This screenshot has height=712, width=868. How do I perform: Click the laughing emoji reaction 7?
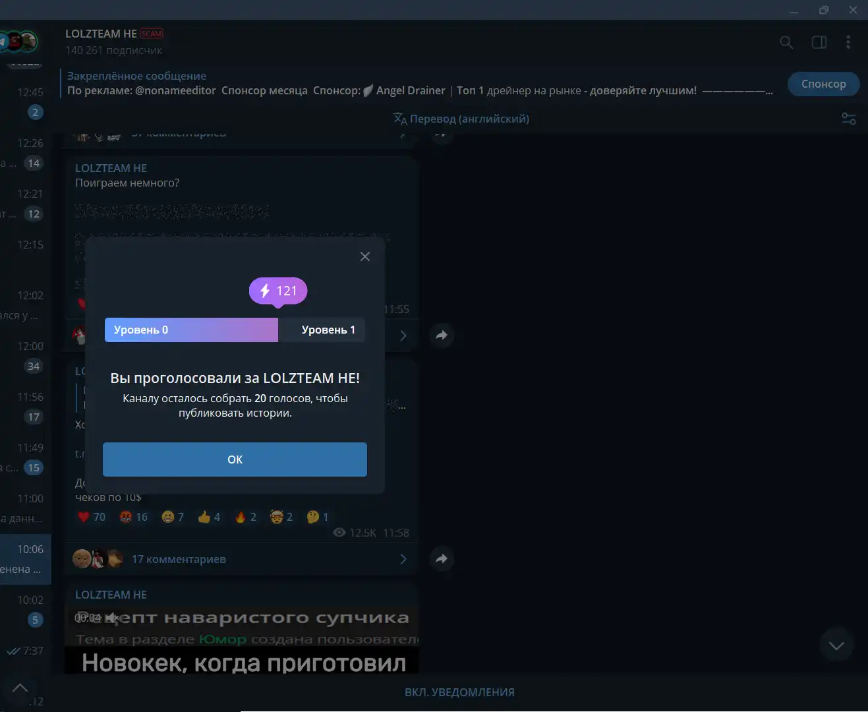(x=173, y=517)
